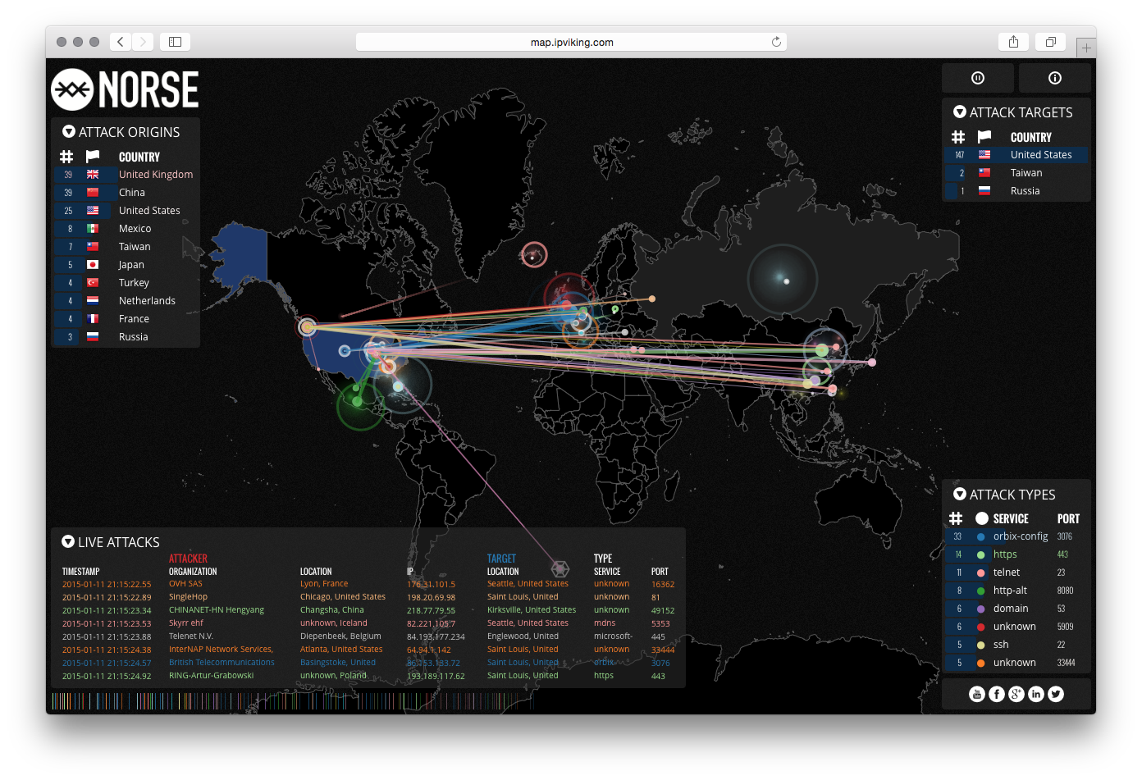Screen dimensions: 1142x780
Task: Click the shield icon beside Live Attacks
Action: click(67, 541)
